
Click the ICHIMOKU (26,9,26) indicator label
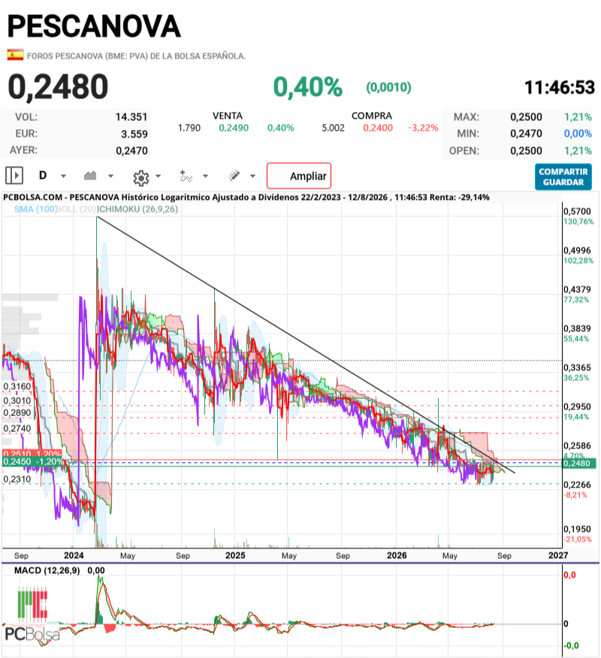coord(137,209)
